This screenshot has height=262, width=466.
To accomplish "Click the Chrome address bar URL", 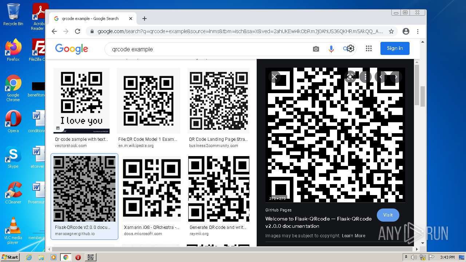I will (x=240, y=31).
